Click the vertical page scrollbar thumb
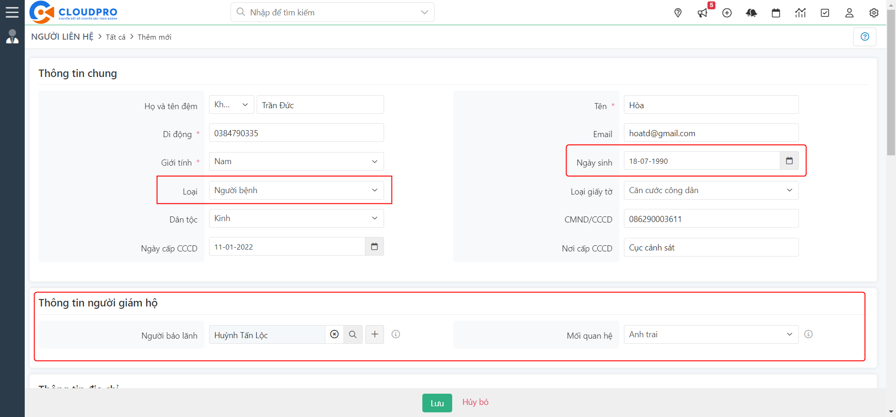Screen dimensions: 896x417 (891, 82)
